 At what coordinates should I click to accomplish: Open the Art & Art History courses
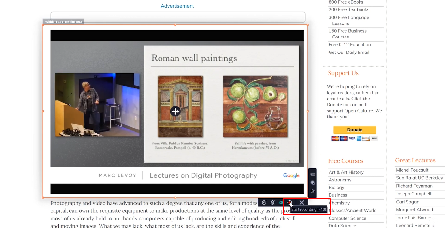346,172
